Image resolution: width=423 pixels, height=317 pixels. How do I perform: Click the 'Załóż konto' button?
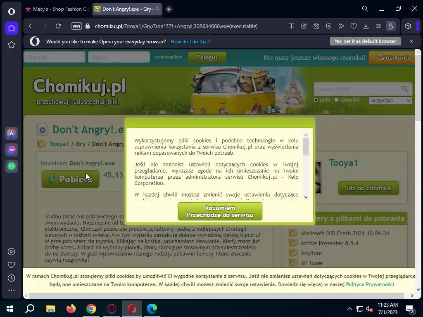392,57
